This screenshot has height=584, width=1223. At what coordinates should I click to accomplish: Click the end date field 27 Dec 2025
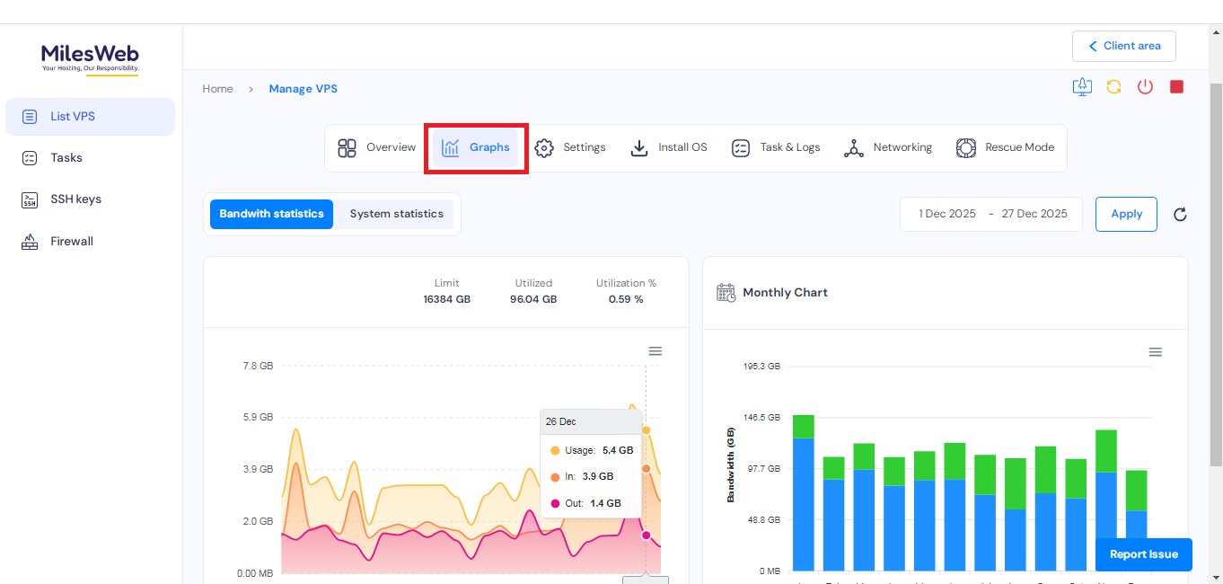point(1034,214)
